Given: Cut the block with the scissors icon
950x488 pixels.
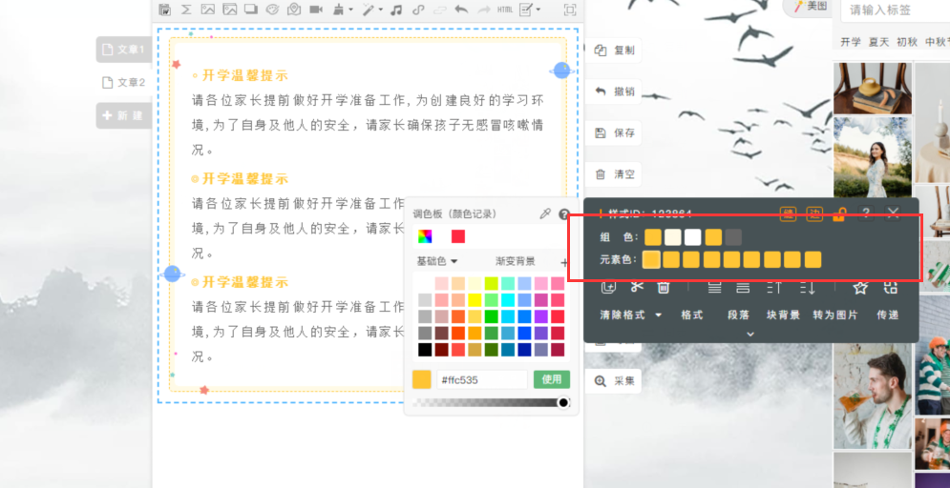Looking at the screenshot, I should tap(637, 287).
